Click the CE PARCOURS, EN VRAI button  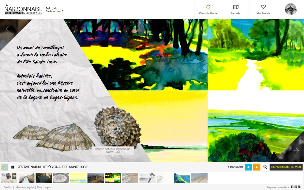286,167
